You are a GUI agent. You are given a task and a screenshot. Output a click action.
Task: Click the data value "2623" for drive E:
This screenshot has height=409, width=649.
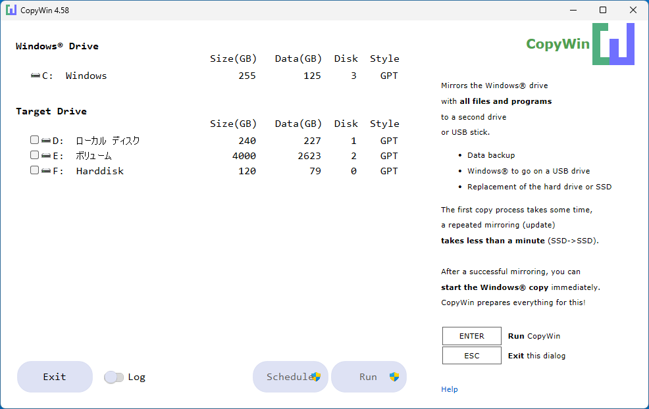pyautogui.click(x=309, y=156)
